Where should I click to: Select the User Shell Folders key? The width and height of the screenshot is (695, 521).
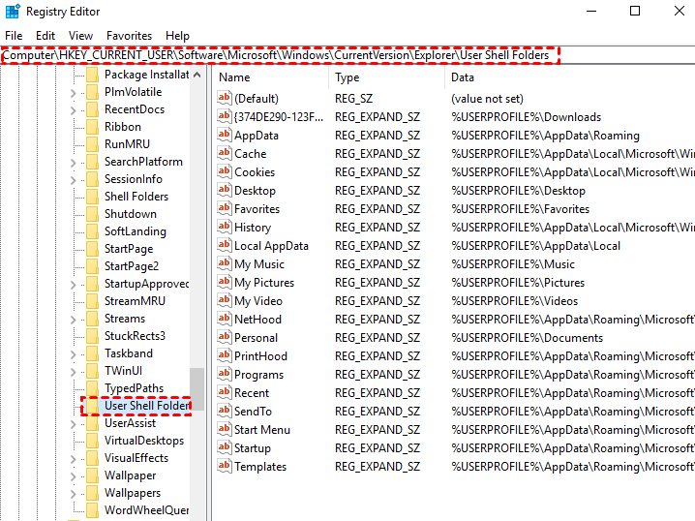[147, 406]
